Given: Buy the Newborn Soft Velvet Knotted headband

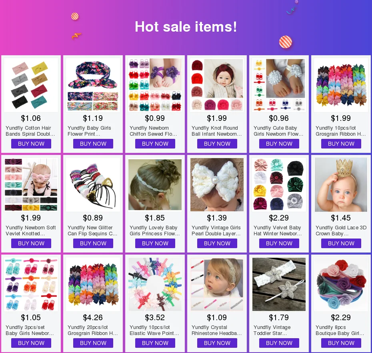Looking at the screenshot, I should [31, 243].
